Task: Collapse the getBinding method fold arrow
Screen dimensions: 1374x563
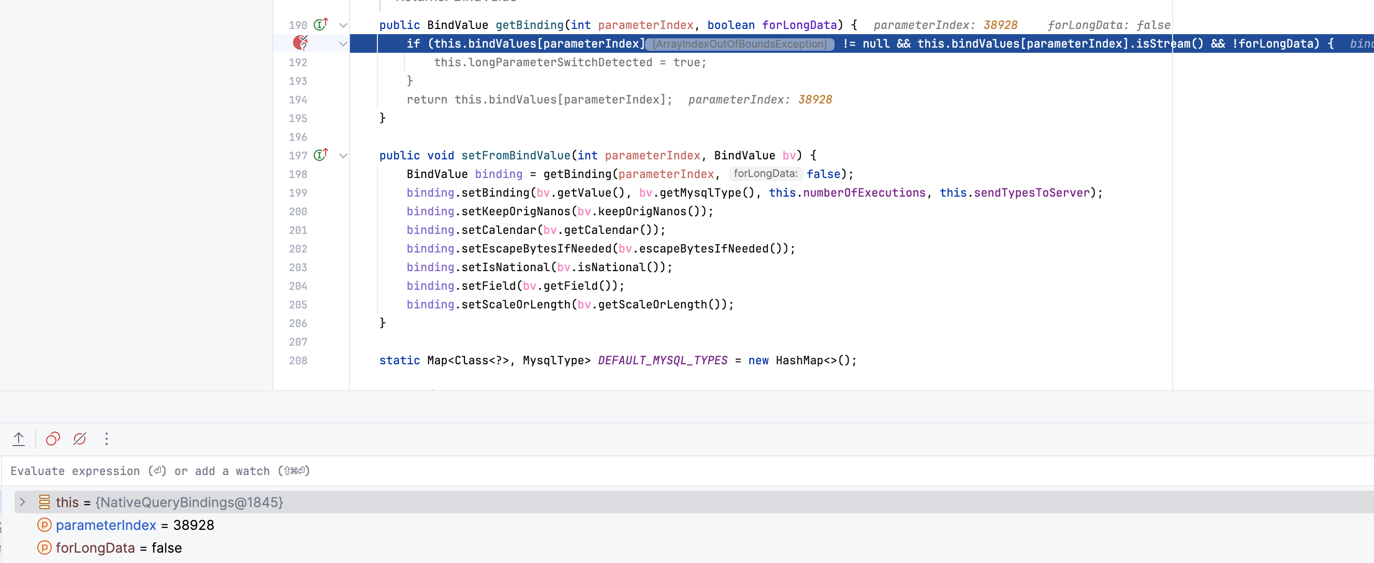Action: (343, 25)
